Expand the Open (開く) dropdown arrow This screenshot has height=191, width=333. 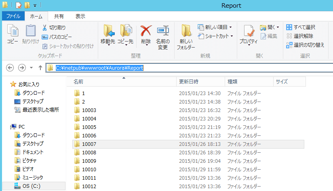[x=278, y=27]
